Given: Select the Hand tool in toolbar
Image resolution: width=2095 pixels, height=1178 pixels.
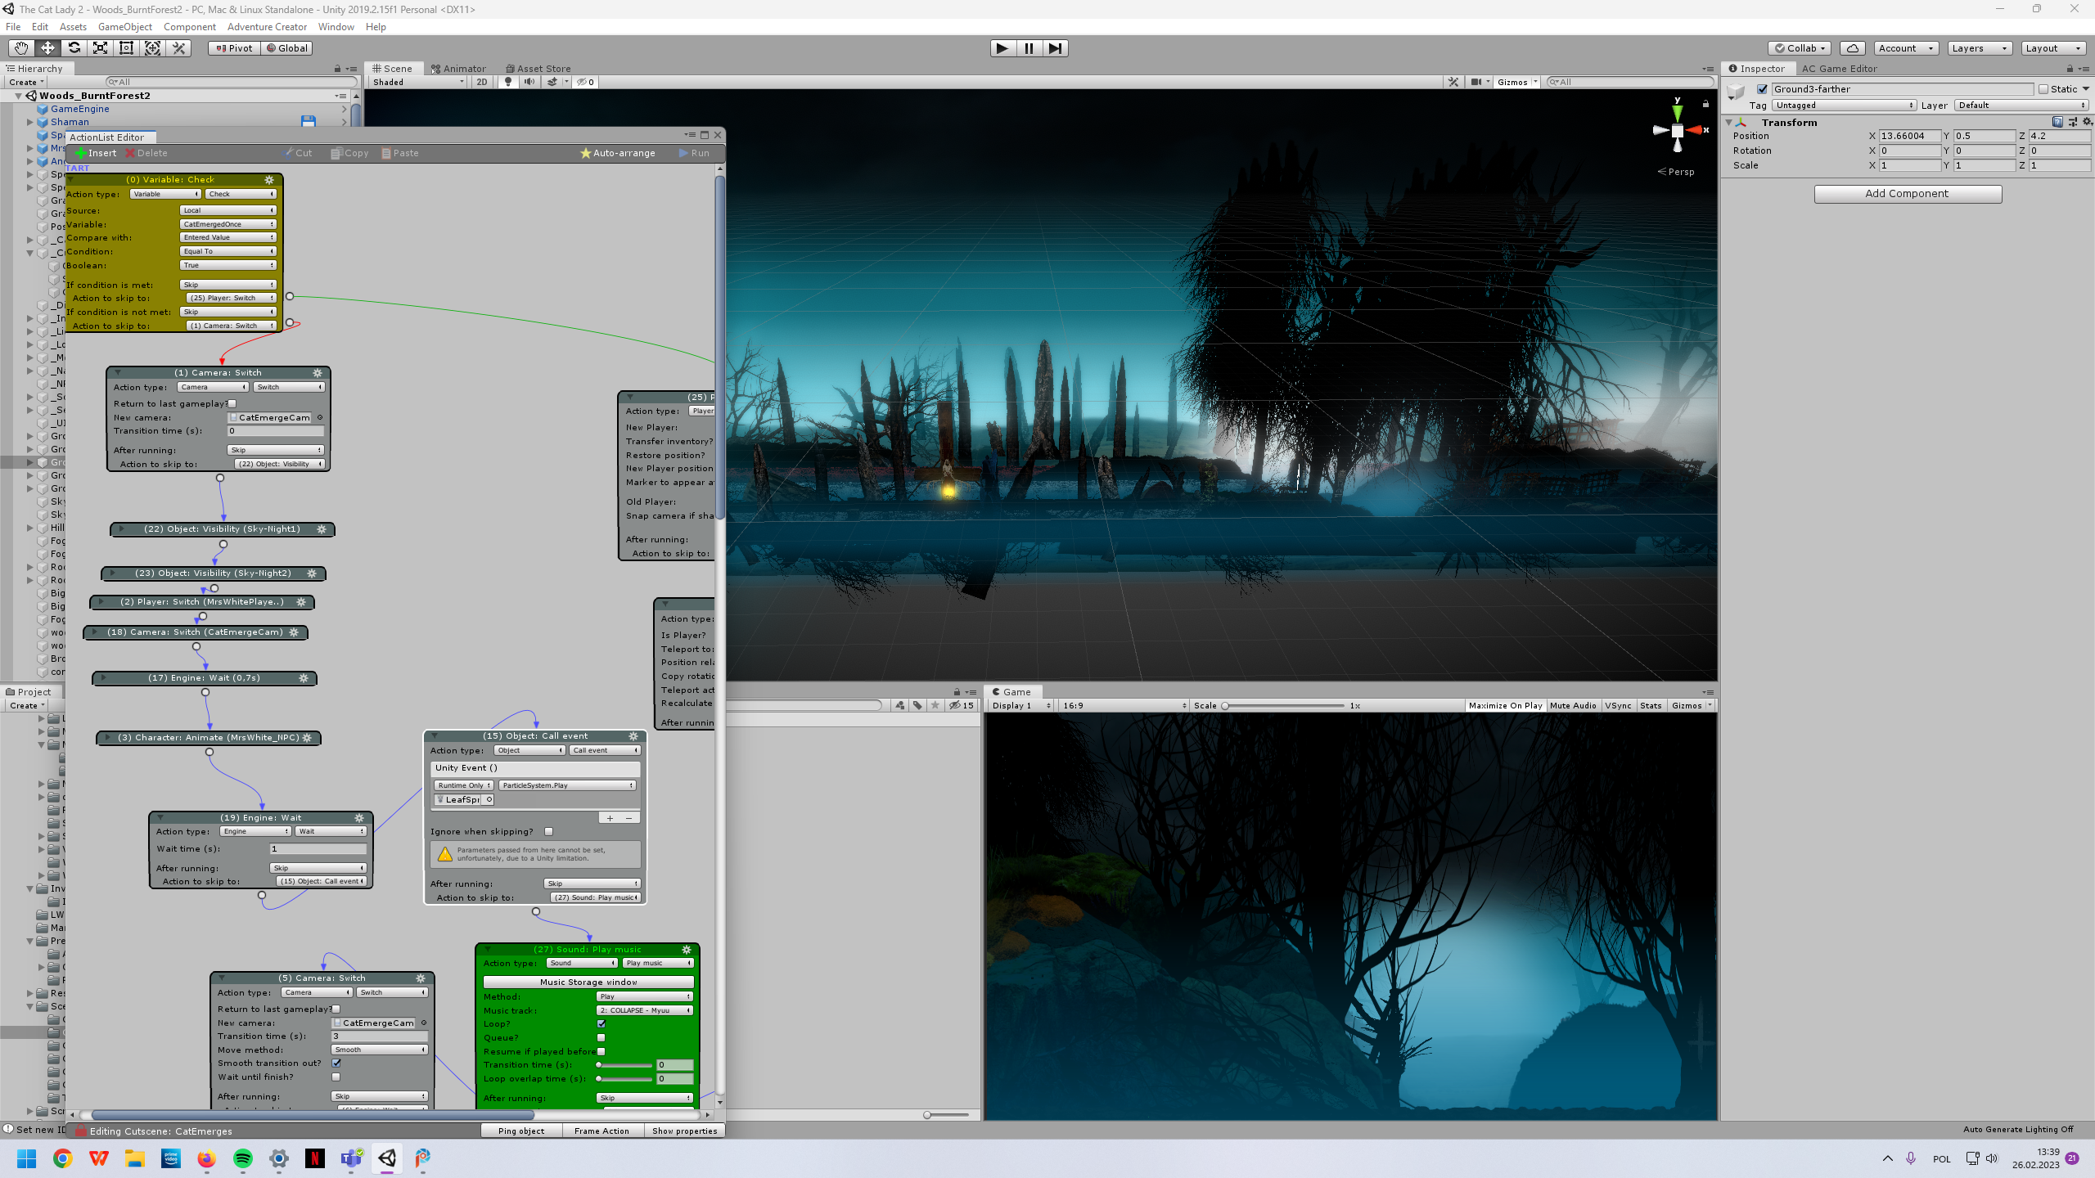Looking at the screenshot, I should 21,48.
